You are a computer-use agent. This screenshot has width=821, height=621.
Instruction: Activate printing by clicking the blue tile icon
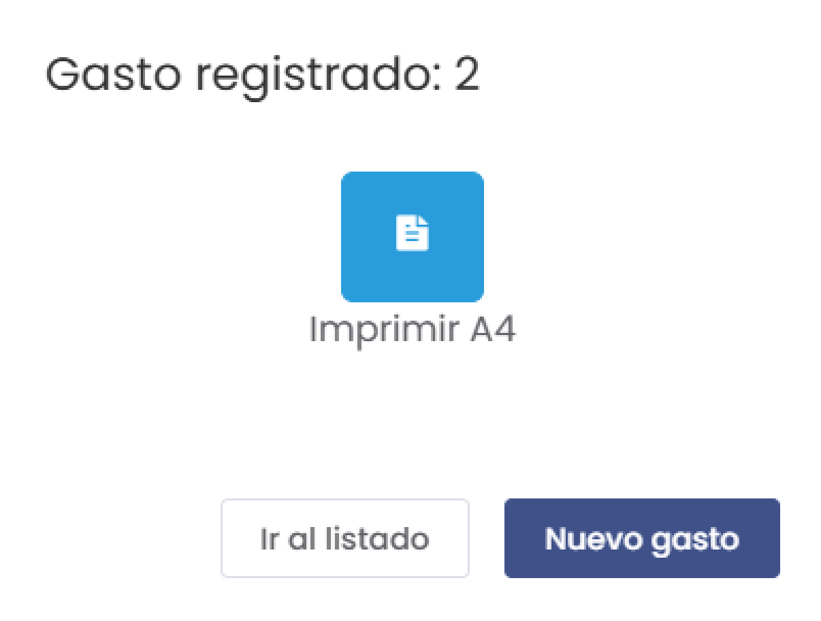coord(413,236)
